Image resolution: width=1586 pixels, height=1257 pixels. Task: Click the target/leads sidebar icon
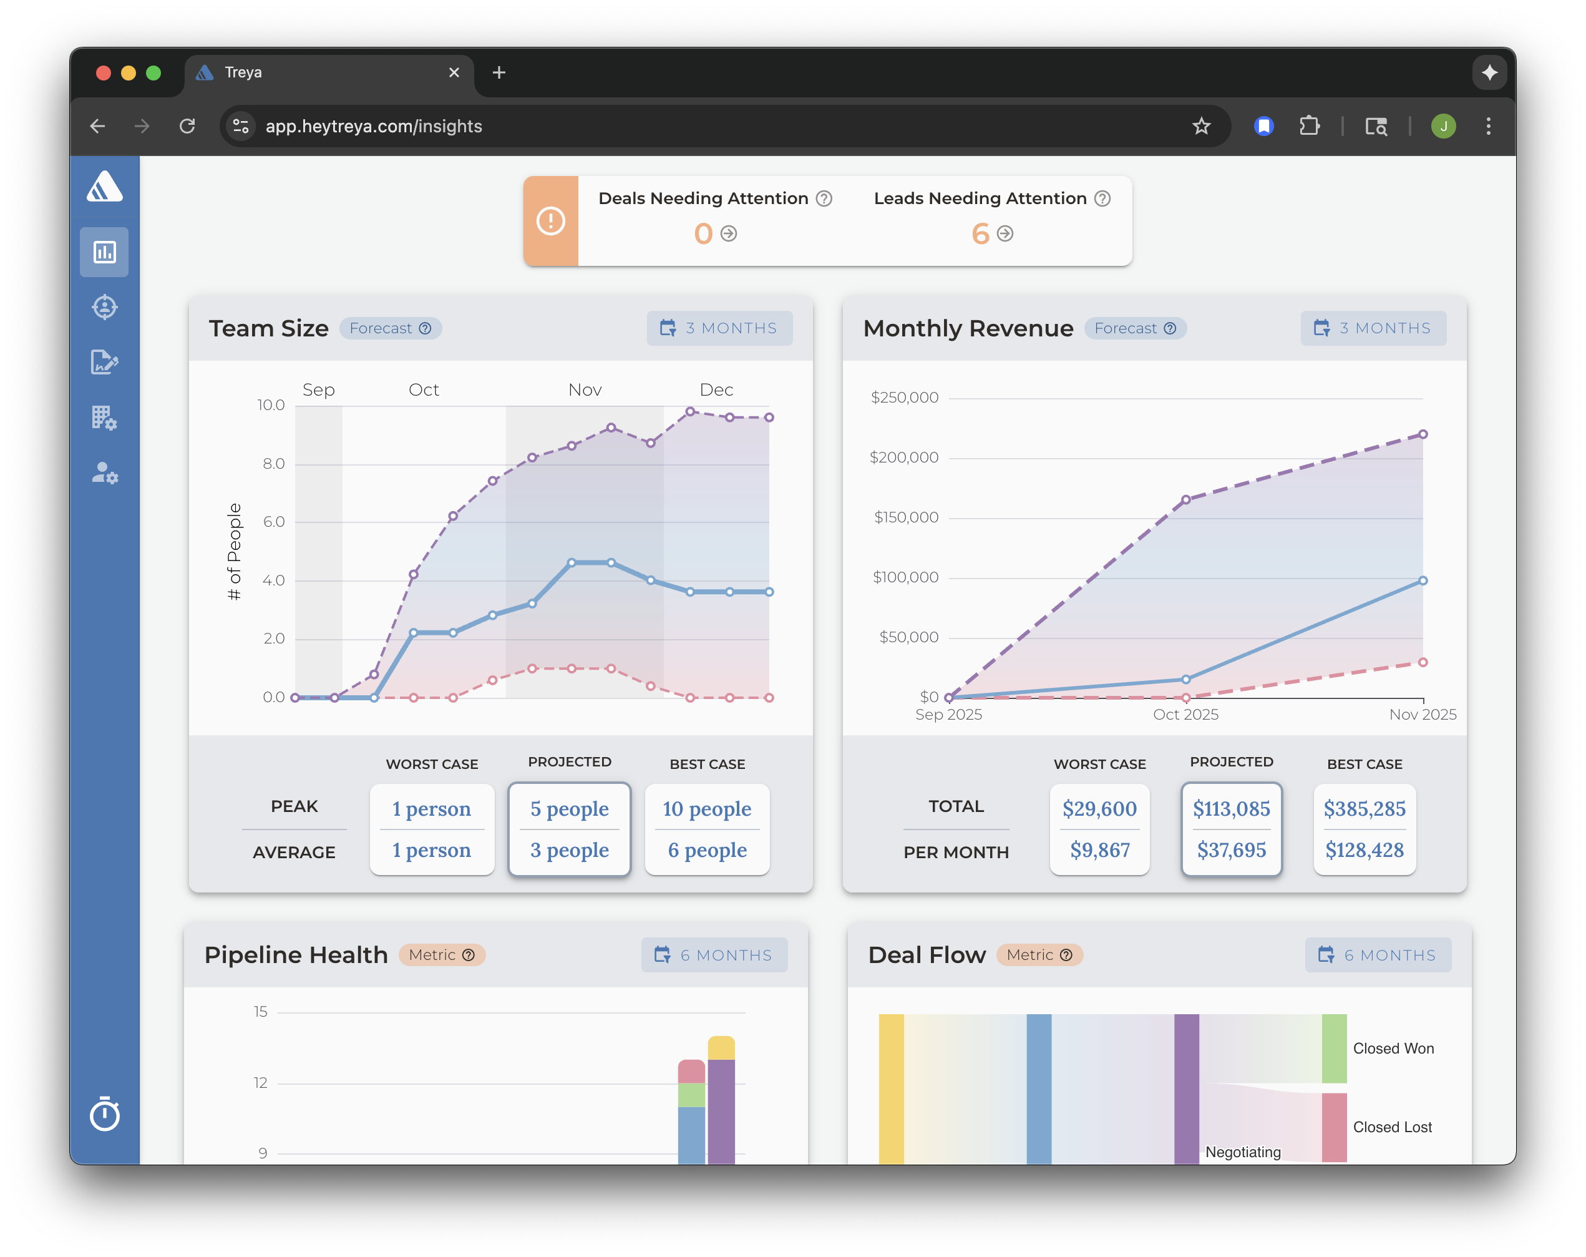[104, 307]
